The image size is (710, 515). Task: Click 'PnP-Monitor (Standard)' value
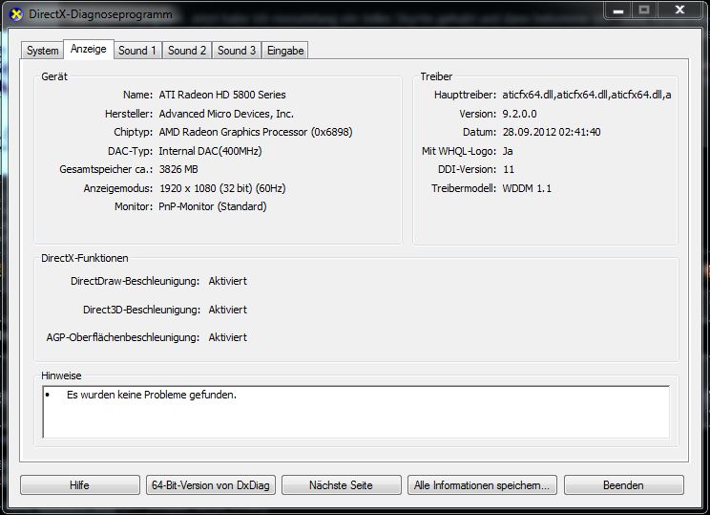(x=213, y=206)
